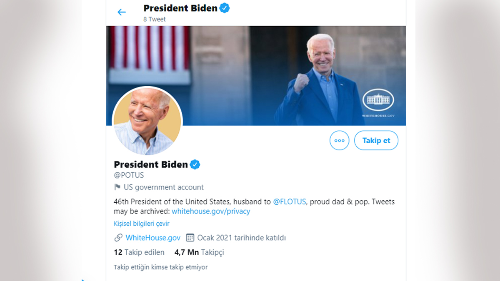500x281 pixels.
Task: Click Kişisel bilgileri çevir translate link
Action: pyautogui.click(x=142, y=224)
